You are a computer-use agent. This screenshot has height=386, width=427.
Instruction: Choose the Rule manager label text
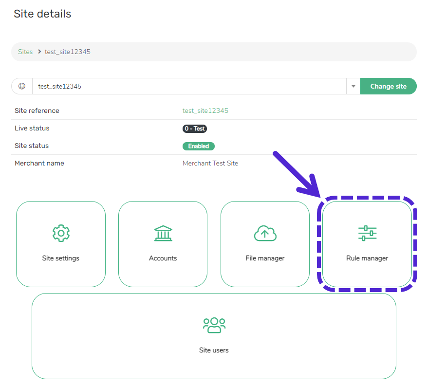[367, 258]
